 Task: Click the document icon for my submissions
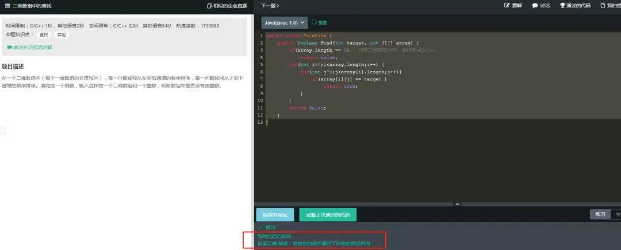tap(603, 6)
